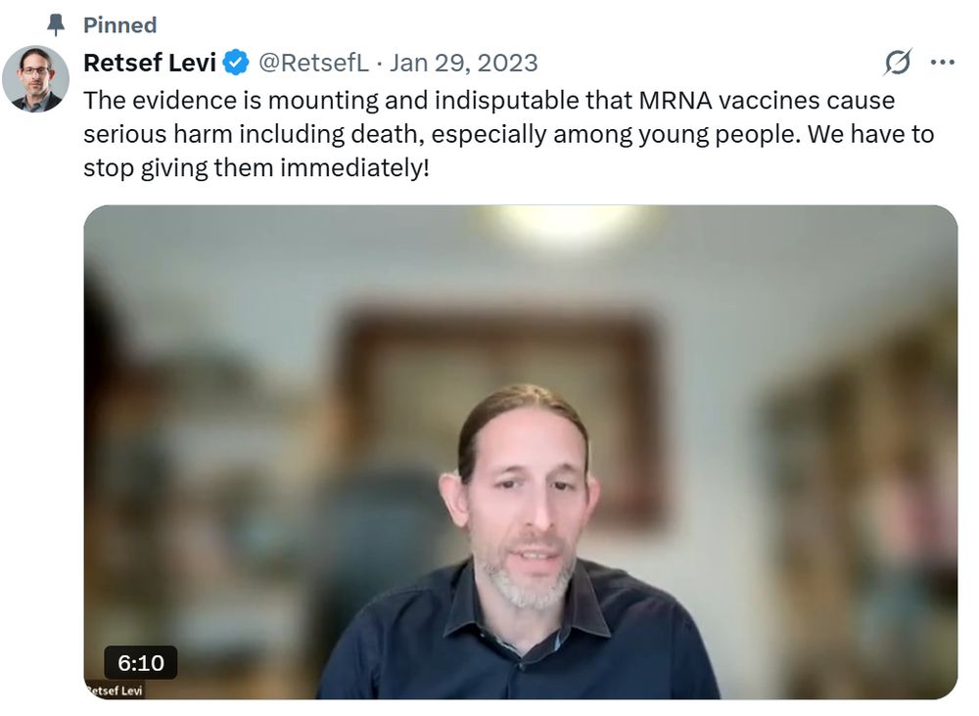This screenshot has width=979, height=716.
Task: Click the 'Retsef Levi' name caption in video
Action: (114, 691)
